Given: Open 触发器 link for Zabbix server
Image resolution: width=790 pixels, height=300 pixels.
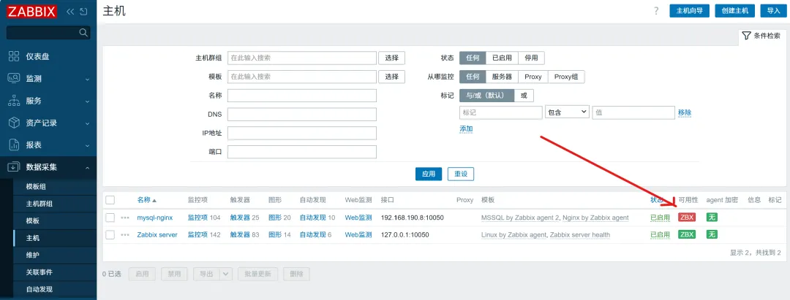Looking at the screenshot, I should (240, 235).
